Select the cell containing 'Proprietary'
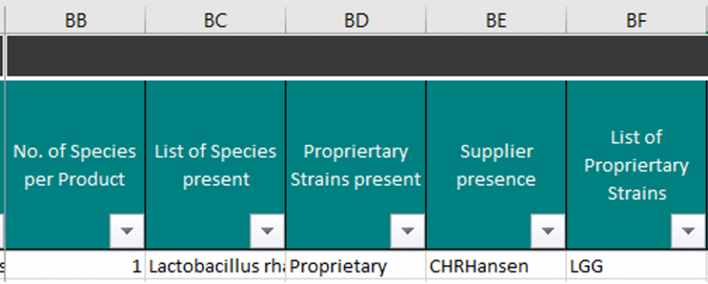 pos(356,267)
